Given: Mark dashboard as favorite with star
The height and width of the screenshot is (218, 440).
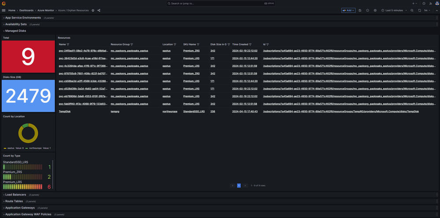Looking at the screenshot, I should 93,11.
